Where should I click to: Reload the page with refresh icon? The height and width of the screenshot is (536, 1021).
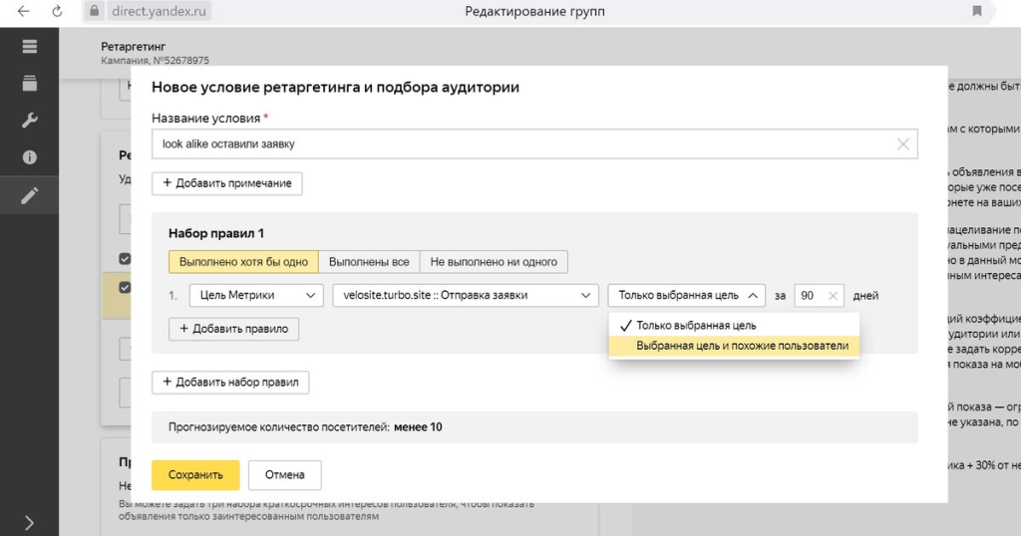point(57,11)
